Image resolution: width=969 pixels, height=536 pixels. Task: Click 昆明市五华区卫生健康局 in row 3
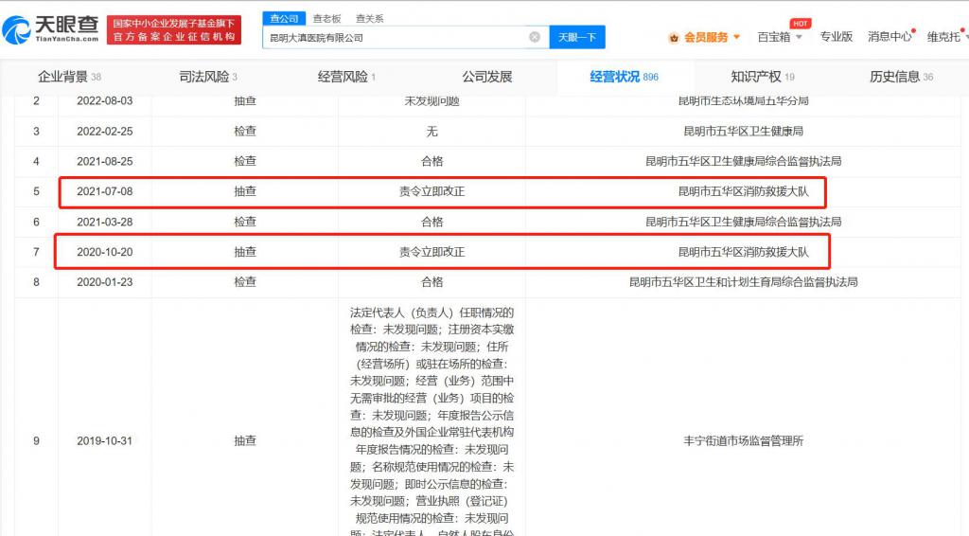(x=743, y=131)
